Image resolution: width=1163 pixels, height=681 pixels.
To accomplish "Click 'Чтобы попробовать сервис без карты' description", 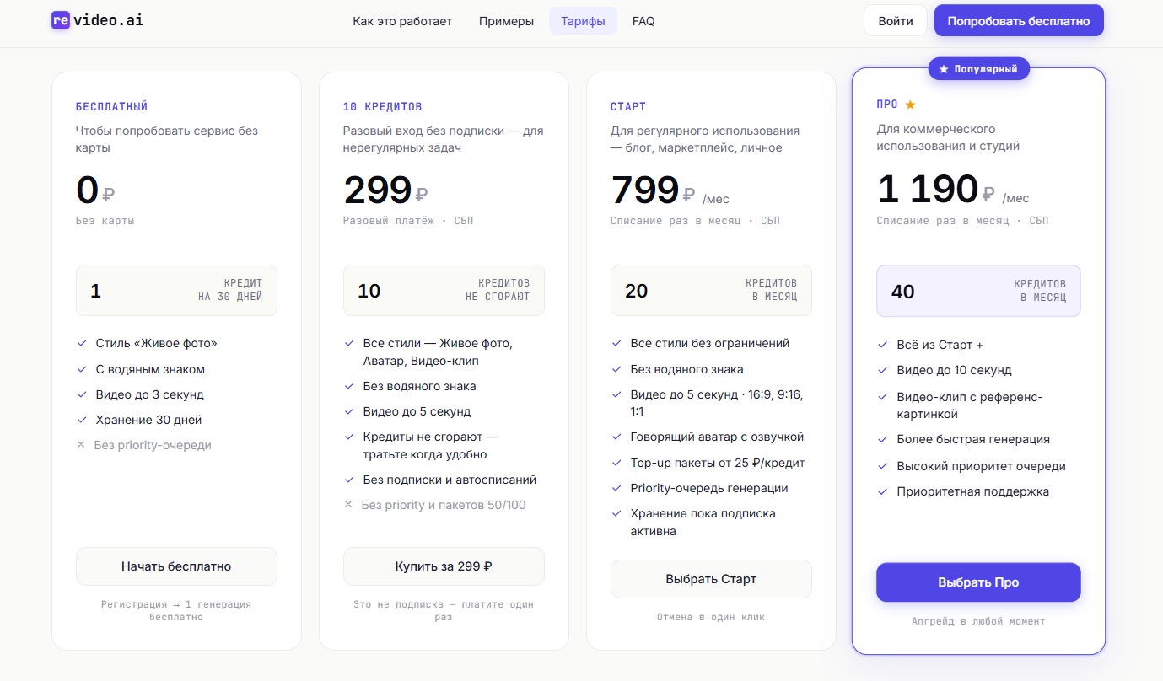I will 167,139.
